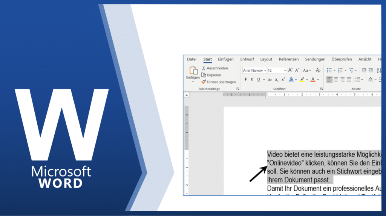The height and width of the screenshot is (216, 386).
Task: Increase font size with the grow icon
Action: tap(291, 70)
